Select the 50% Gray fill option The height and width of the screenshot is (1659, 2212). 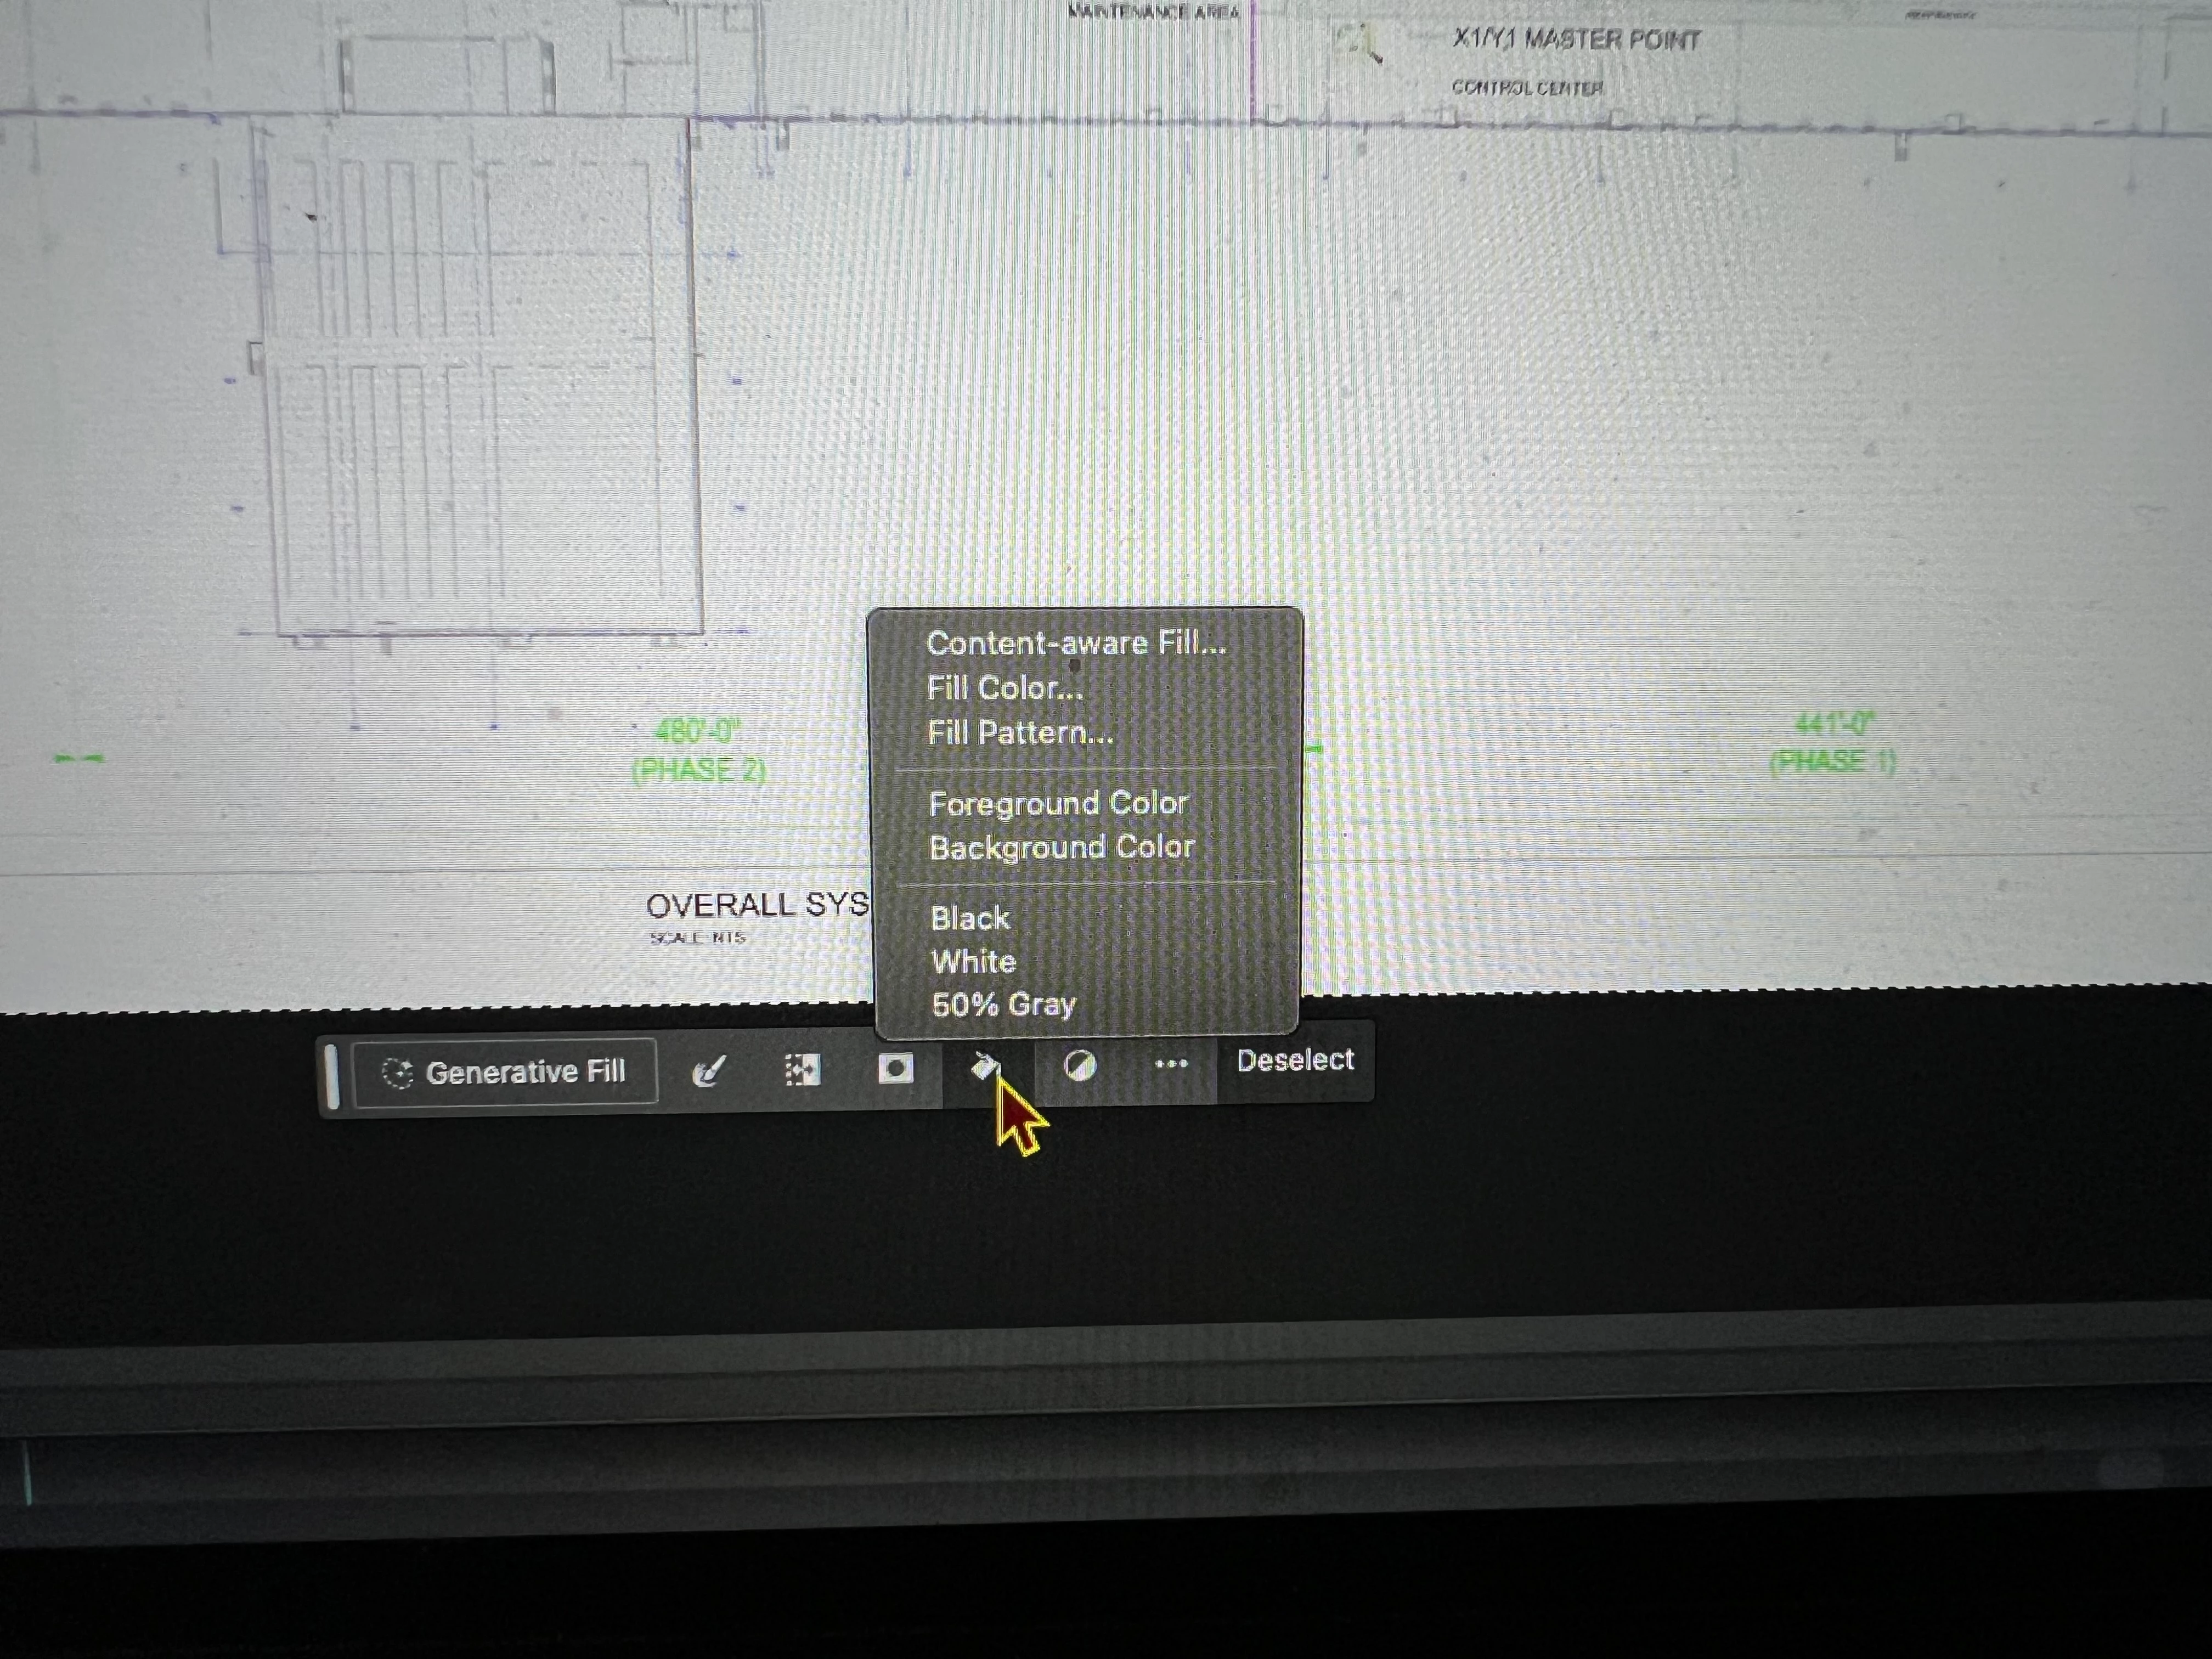[1003, 1005]
